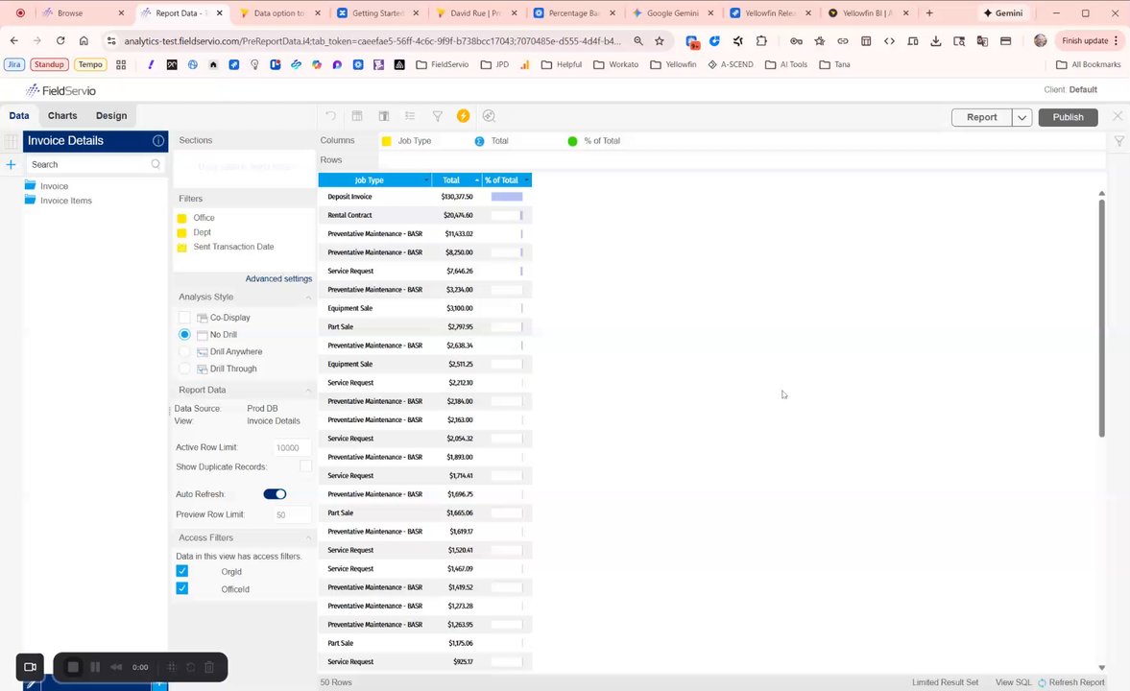Screen dimensions: 1130x691
Task: Switch to the Design tab
Action: click(111, 115)
